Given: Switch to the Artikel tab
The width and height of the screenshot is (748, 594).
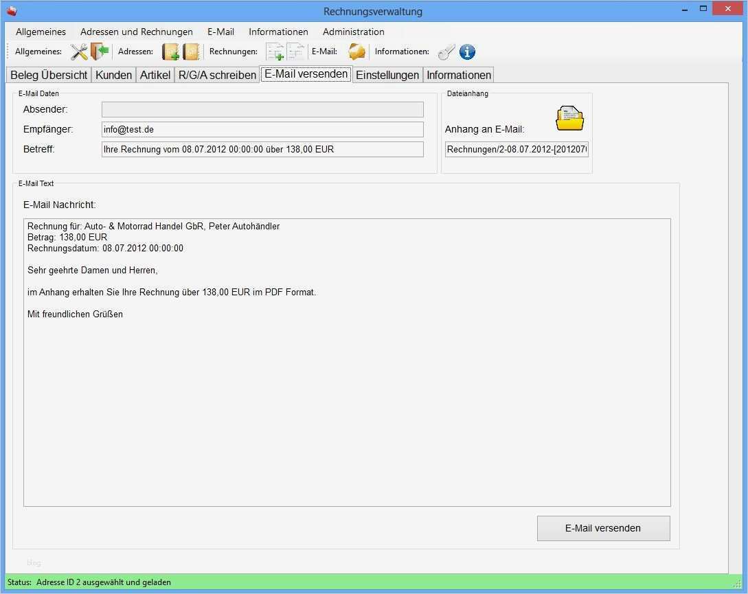Looking at the screenshot, I should [x=155, y=74].
